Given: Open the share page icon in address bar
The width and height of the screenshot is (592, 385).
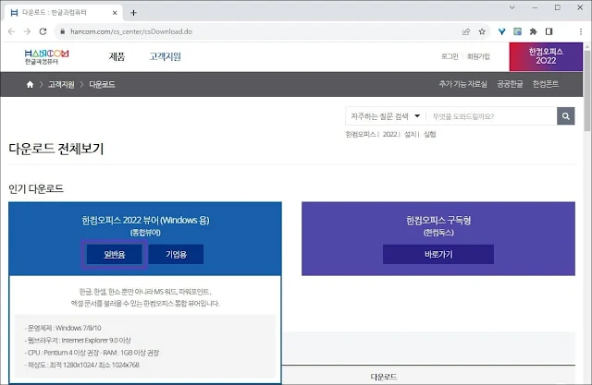Looking at the screenshot, I should 466,31.
